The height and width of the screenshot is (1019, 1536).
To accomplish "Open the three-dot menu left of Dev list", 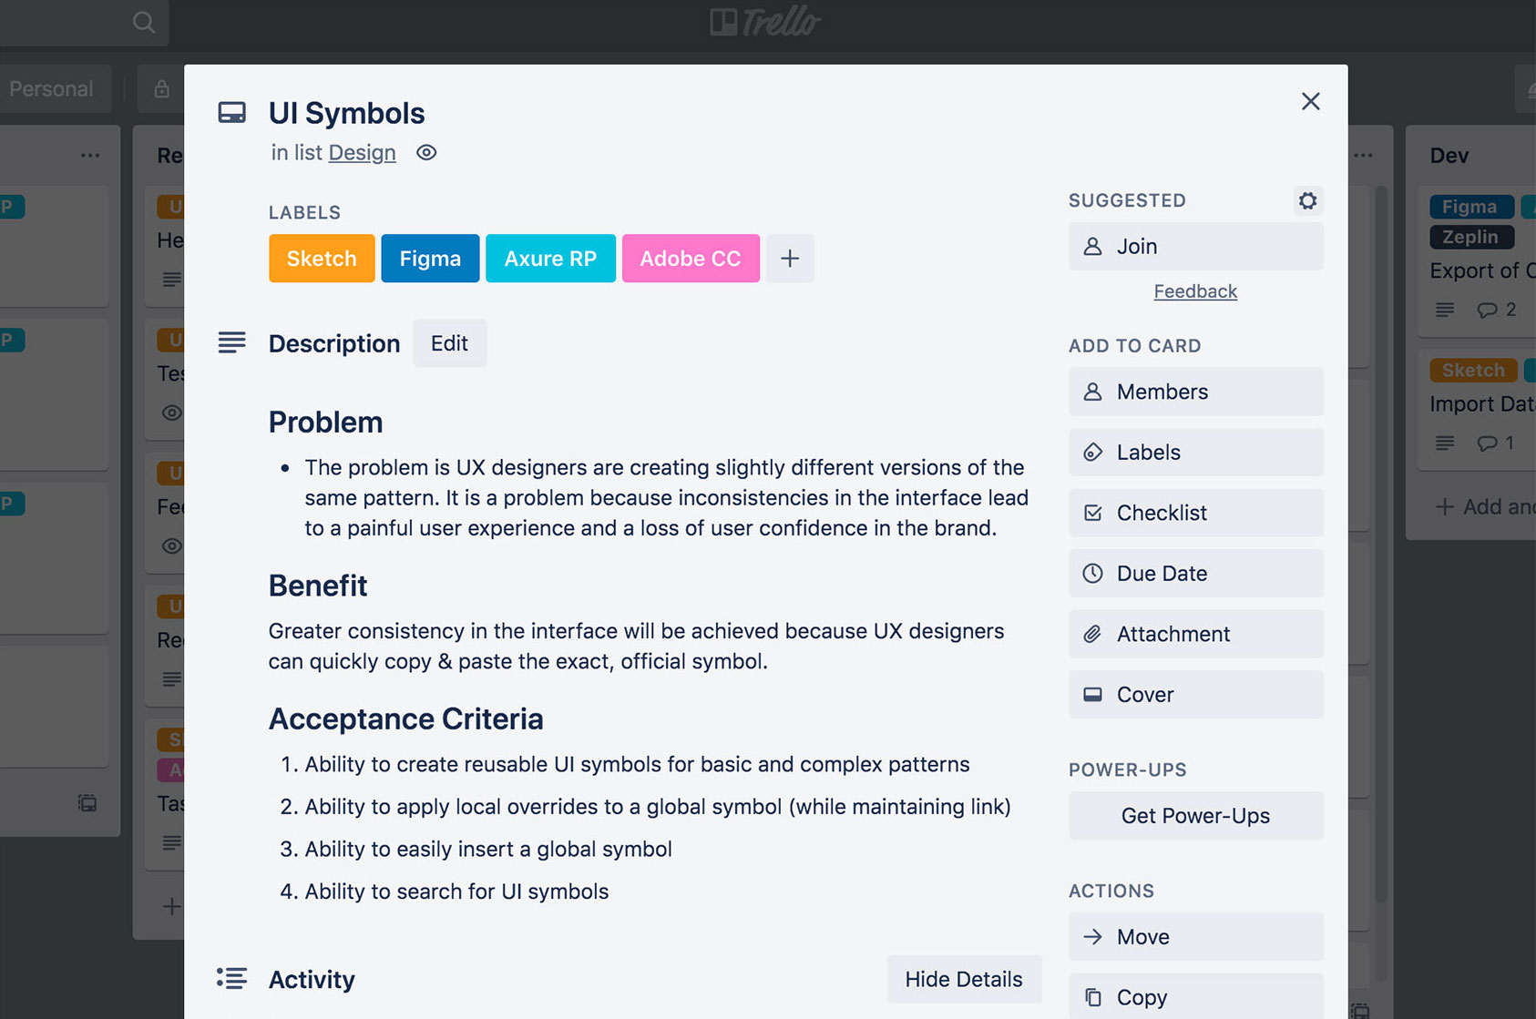I will tap(1363, 156).
